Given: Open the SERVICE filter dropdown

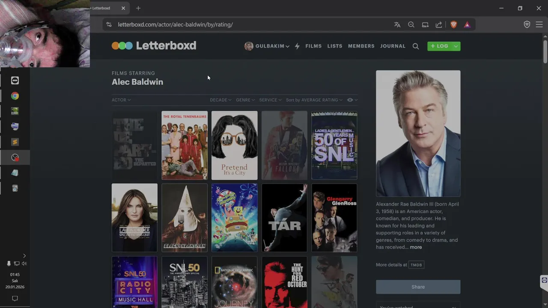Looking at the screenshot, I should pyautogui.click(x=271, y=100).
